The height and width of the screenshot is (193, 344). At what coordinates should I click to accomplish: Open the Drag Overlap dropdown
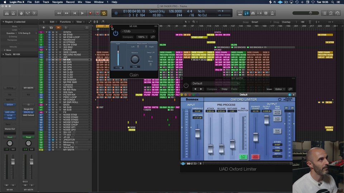click(x=289, y=22)
